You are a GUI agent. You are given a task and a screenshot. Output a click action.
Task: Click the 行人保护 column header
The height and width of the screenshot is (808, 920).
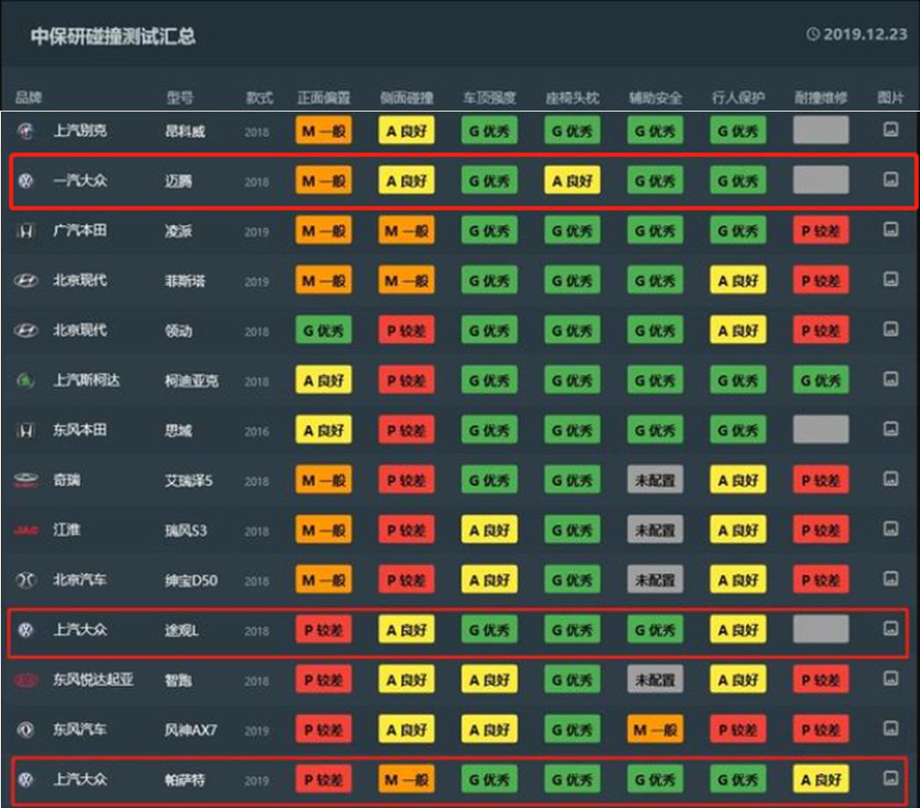point(738,97)
